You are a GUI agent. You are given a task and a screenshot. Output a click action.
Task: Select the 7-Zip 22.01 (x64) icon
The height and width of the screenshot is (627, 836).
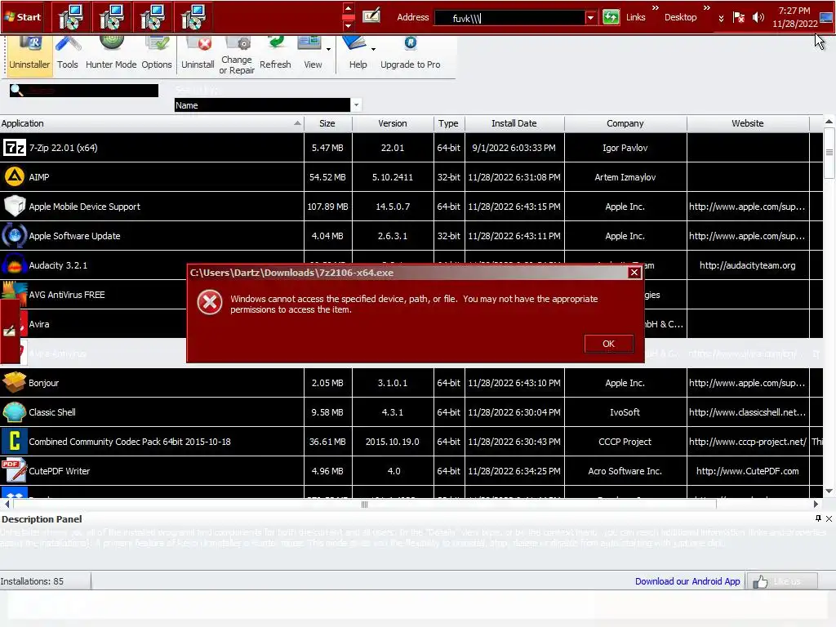[15, 148]
